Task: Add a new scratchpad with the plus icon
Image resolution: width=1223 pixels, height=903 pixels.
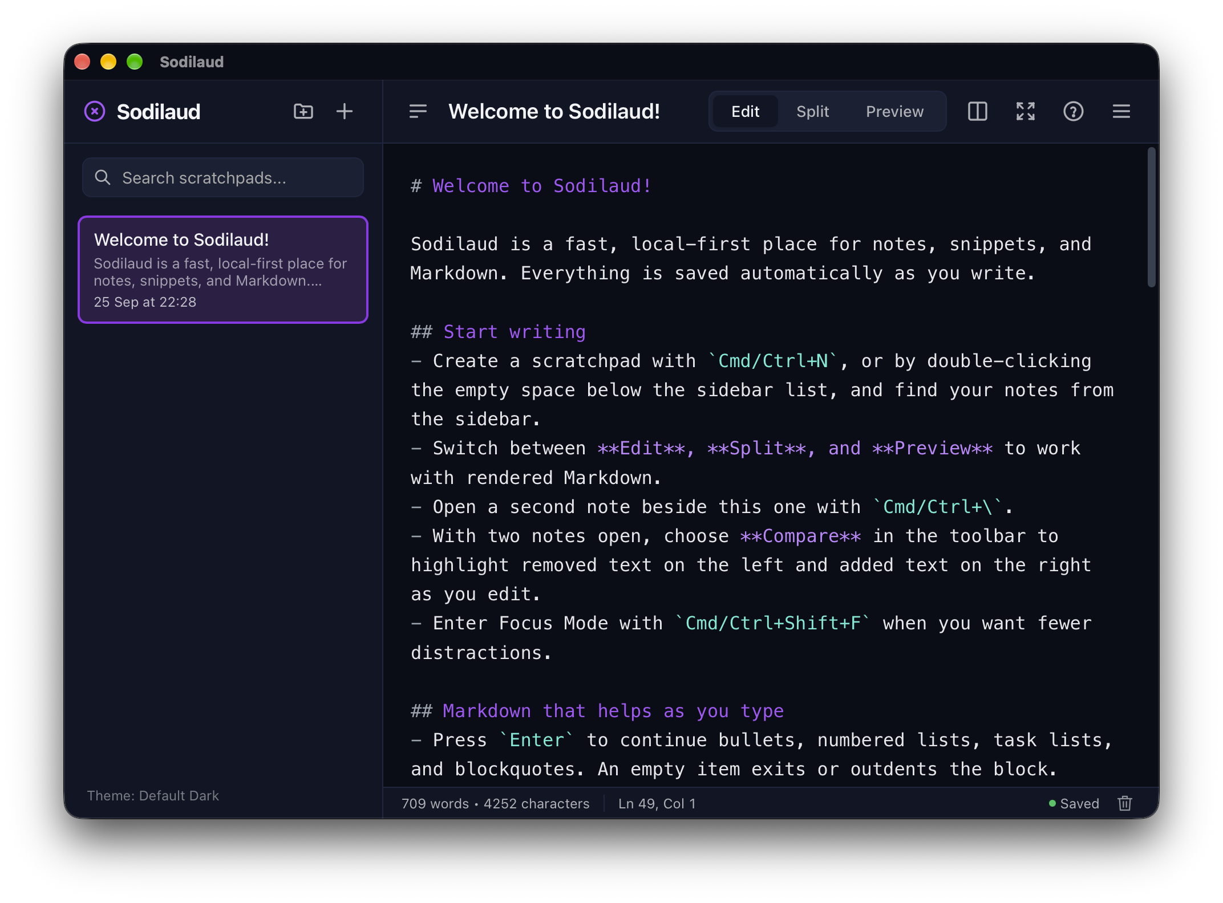Action: [x=345, y=111]
